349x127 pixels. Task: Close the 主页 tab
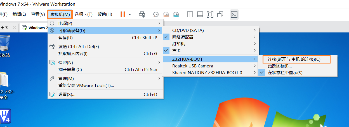(15, 28)
